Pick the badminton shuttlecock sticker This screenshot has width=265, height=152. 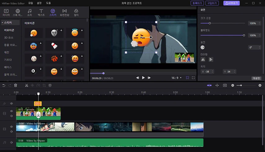[54, 46]
